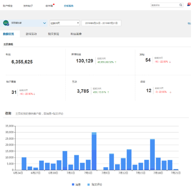Screen dimensions: 193x189
Task: Click the tallest chart bar near 7月6日
Action: tap(94, 151)
